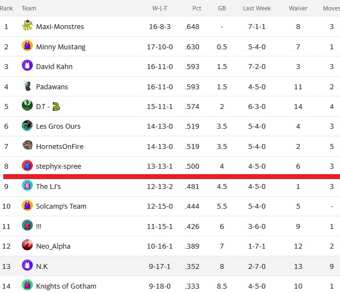Sort standings by the Pct column header
The image size is (340, 293).
click(197, 8)
